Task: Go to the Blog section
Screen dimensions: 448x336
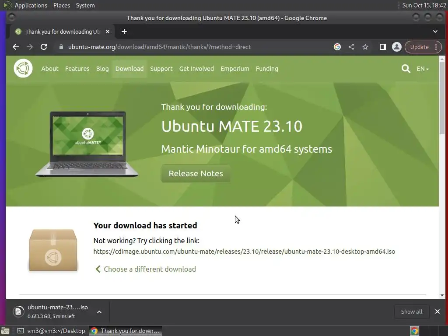Action: point(102,69)
